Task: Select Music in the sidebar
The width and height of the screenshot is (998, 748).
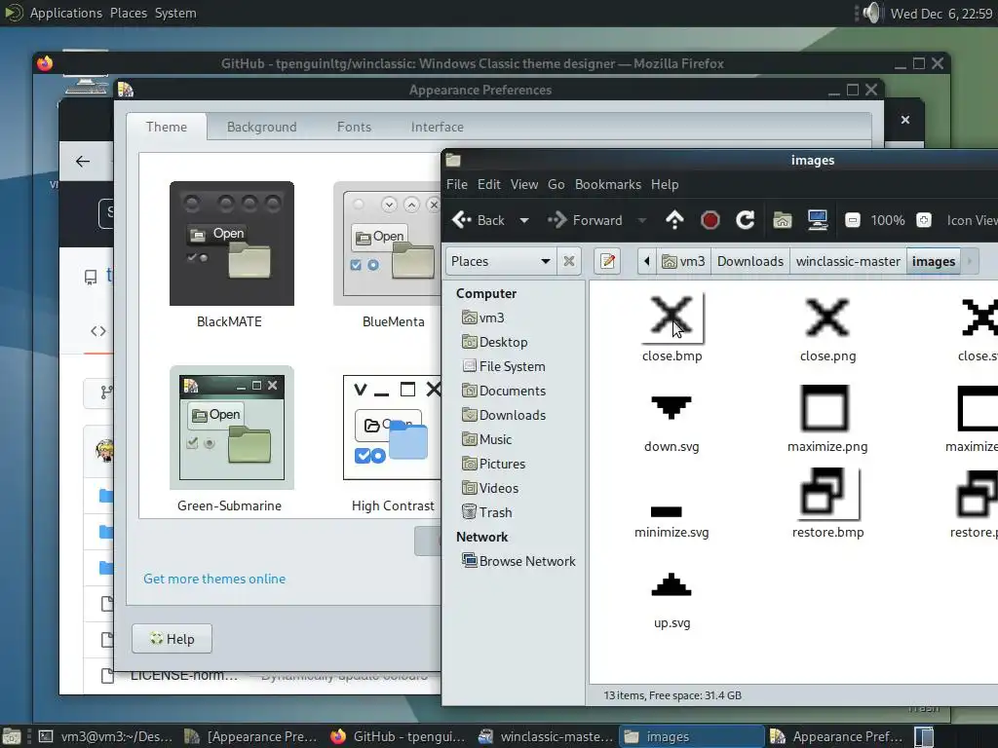Action: (487, 439)
